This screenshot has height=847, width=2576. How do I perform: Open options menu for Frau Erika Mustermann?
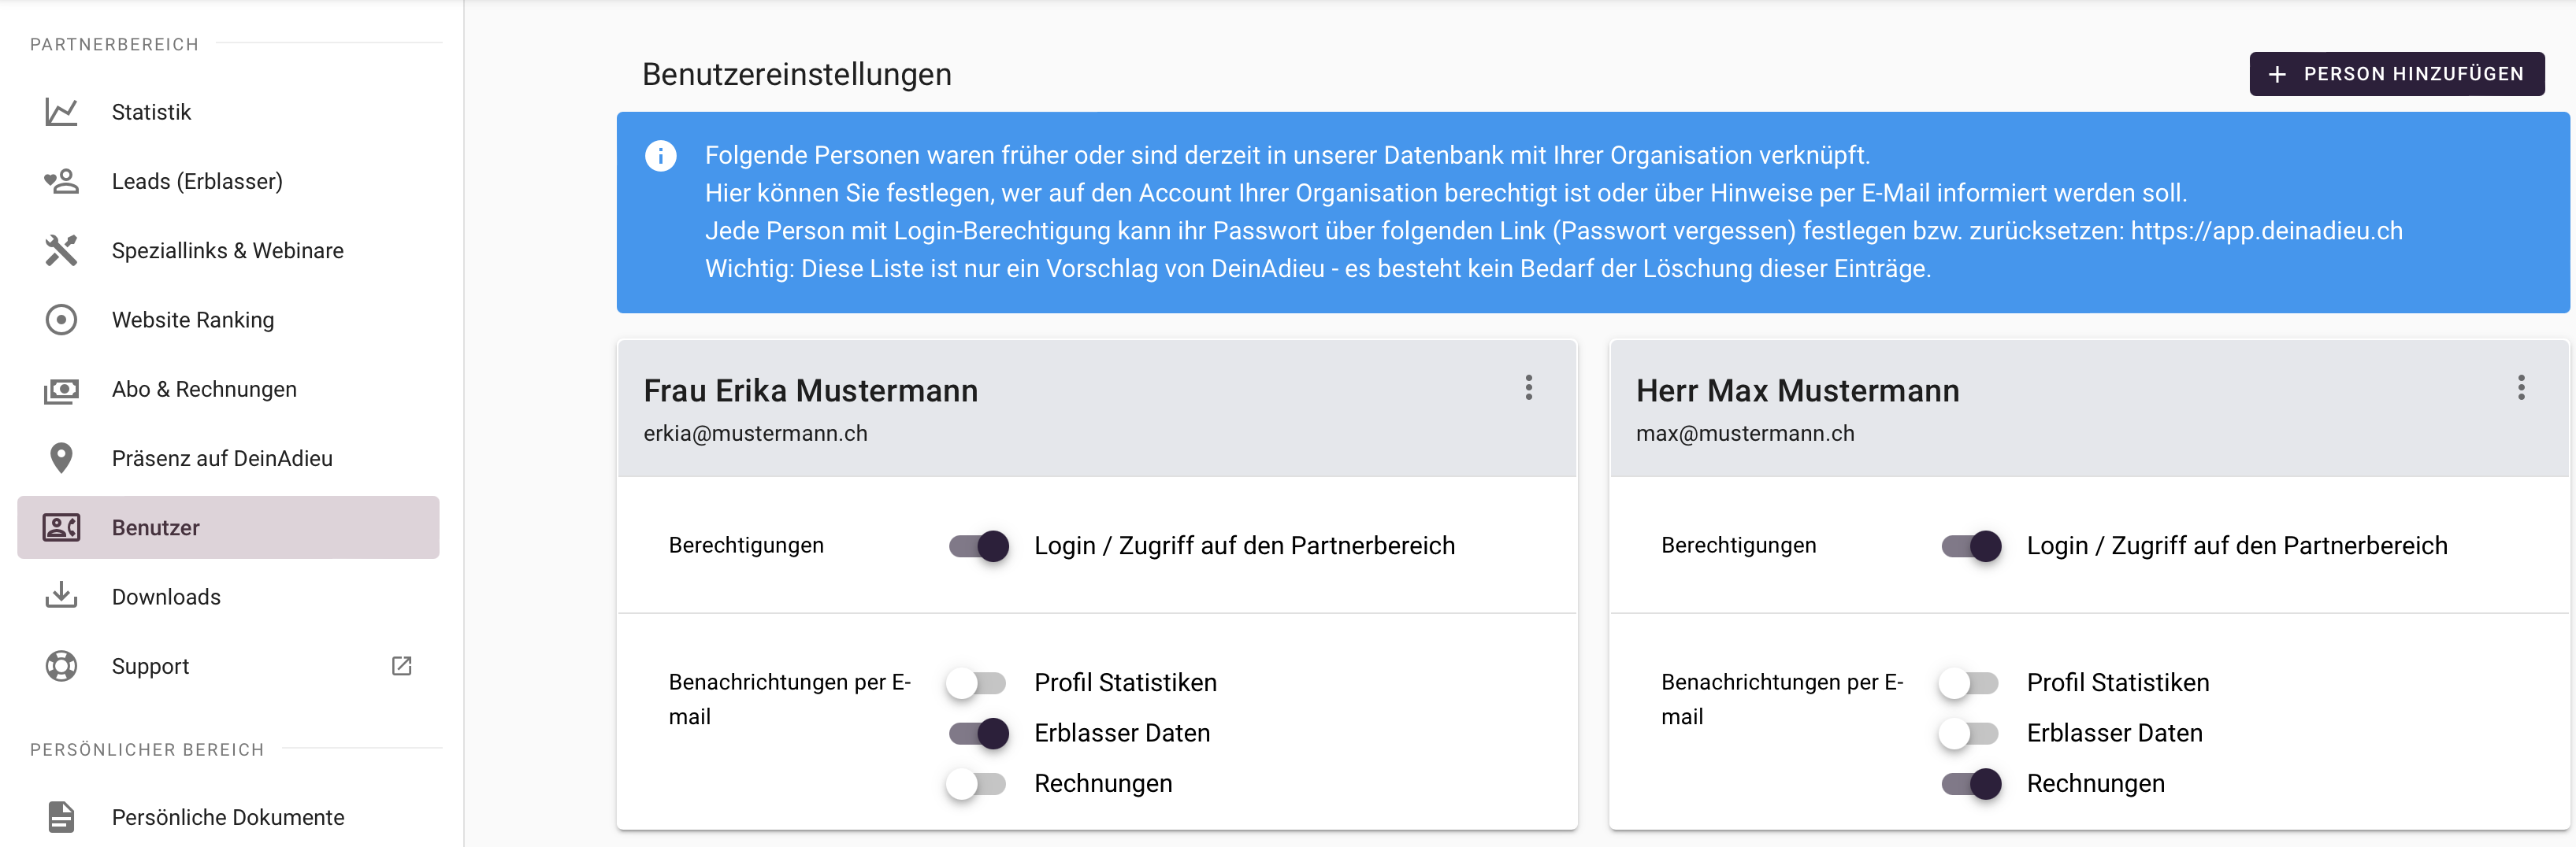(x=1528, y=387)
